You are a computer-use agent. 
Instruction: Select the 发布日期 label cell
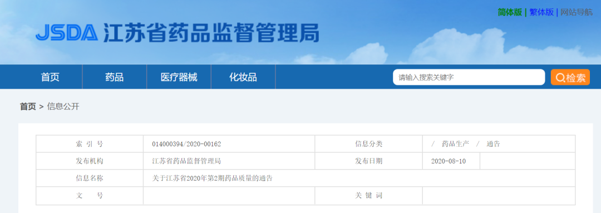(x=369, y=161)
